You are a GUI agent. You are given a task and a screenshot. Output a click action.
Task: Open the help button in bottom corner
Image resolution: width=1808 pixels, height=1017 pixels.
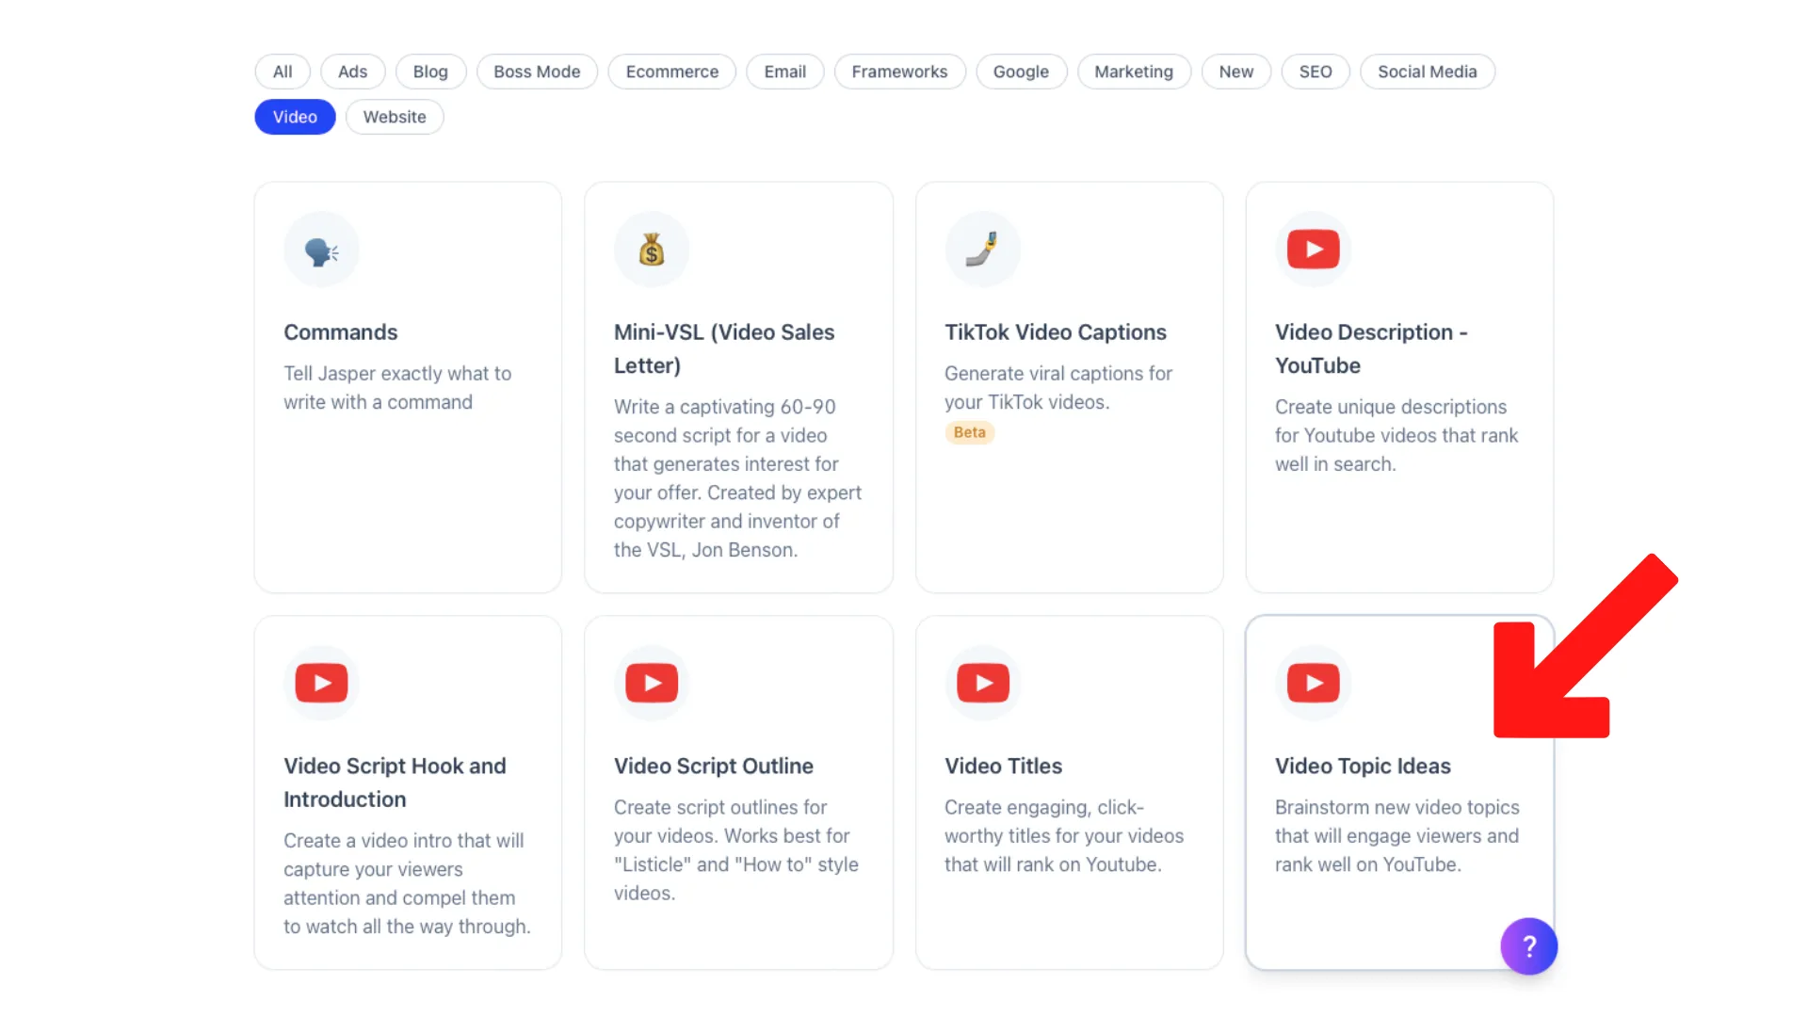click(1528, 946)
